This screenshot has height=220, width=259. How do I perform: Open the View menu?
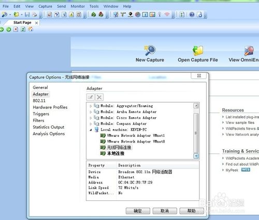tap(30, 6)
